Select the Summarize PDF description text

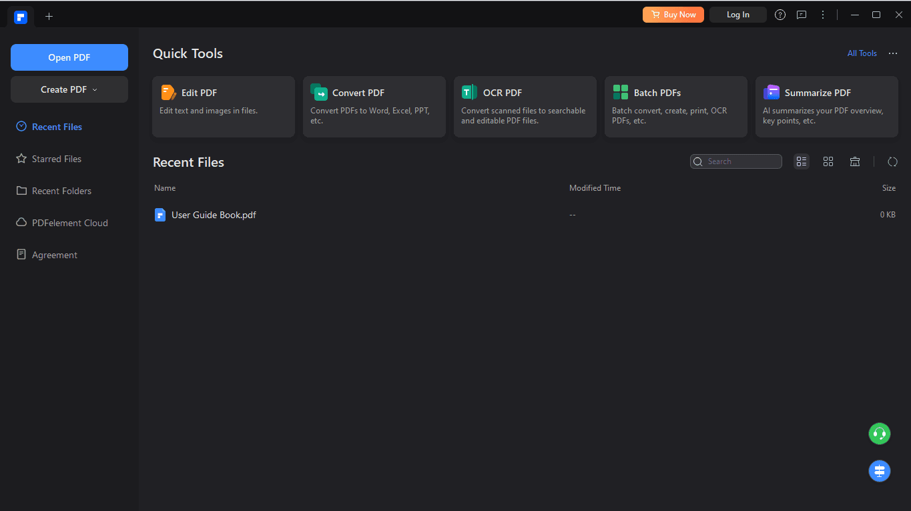(x=823, y=116)
